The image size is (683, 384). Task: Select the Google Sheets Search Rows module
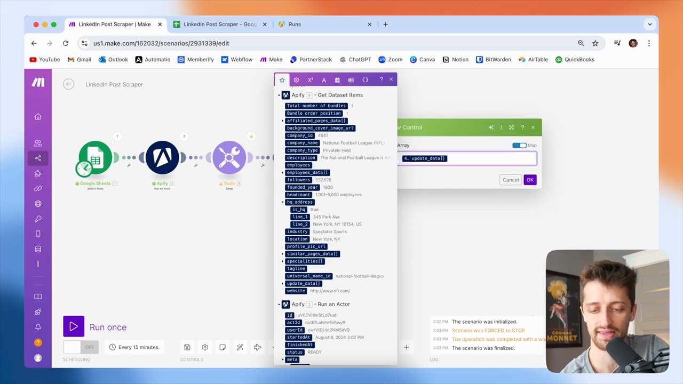(x=96, y=157)
